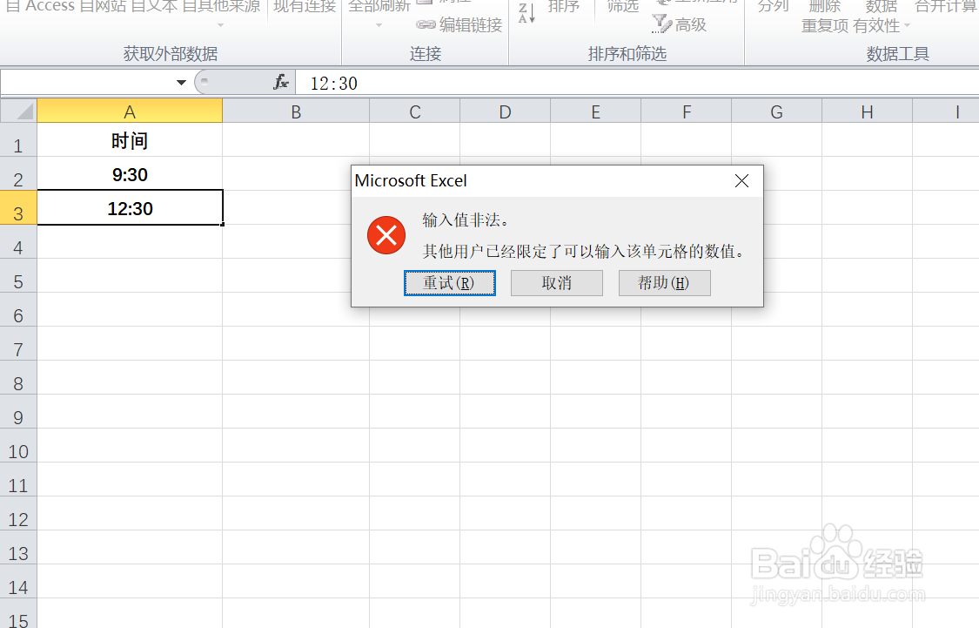Open the Name Box dropdown arrow
The width and height of the screenshot is (979, 628).
[181, 83]
